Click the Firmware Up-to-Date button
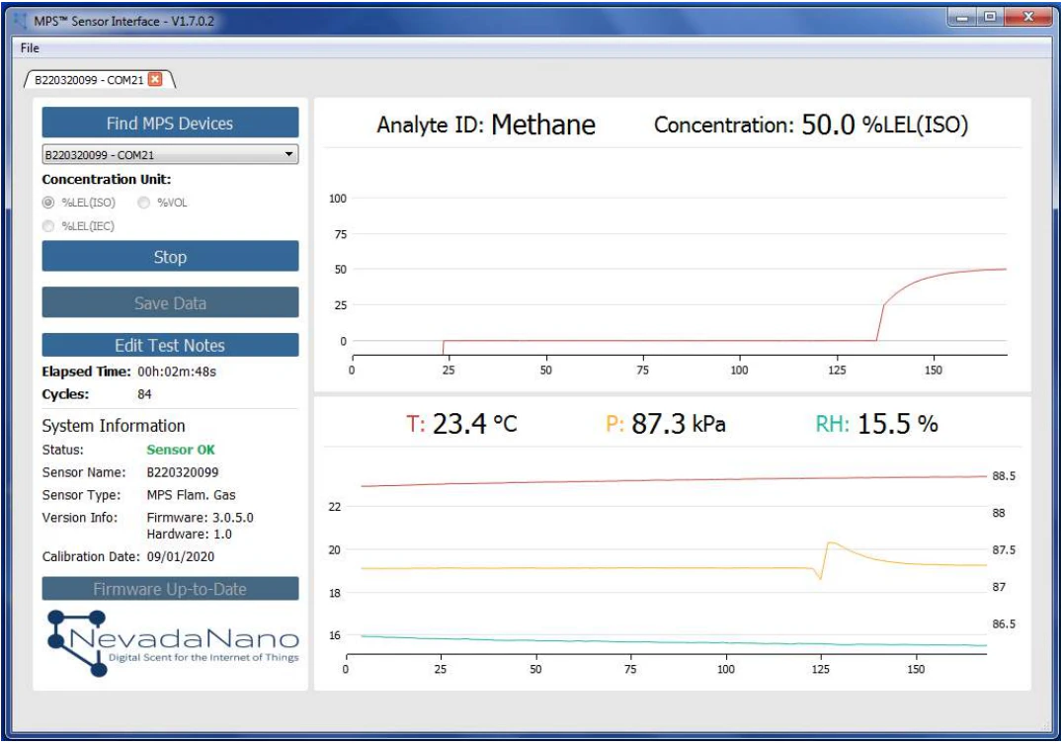 (170, 588)
